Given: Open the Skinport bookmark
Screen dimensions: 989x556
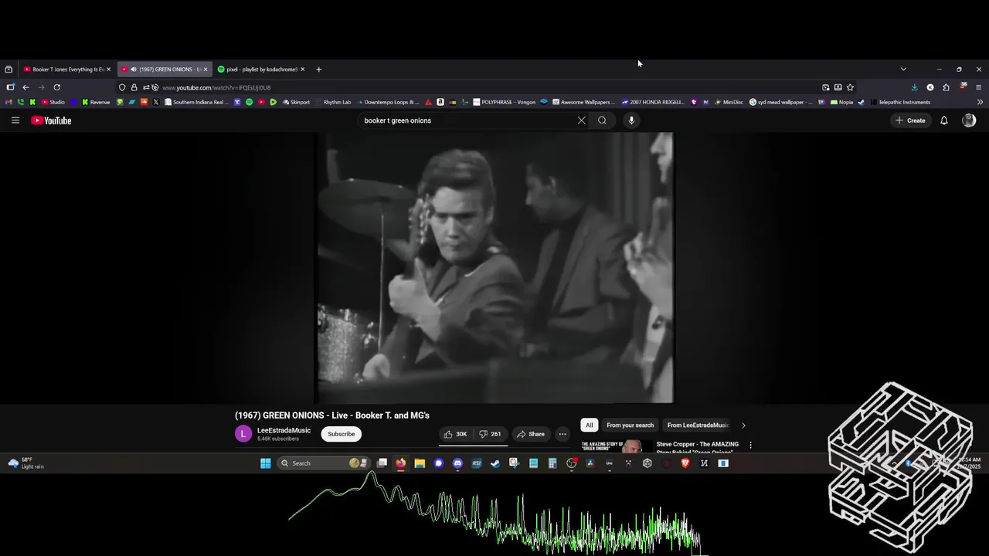Looking at the screenshot, I should pyautogui.click(x=296, y=102).
